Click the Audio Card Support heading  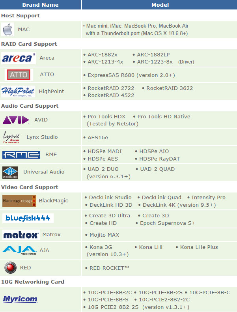[30, 106]
